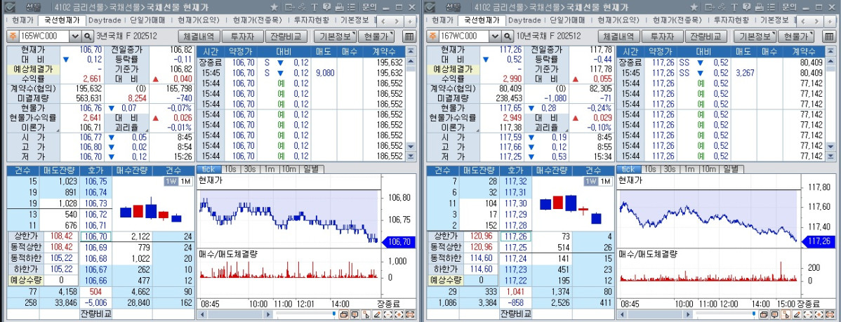Viewport: 841px width, 322px height.
Task: Click the orange 주 button beside 167WC000
Action: point(432,36)
